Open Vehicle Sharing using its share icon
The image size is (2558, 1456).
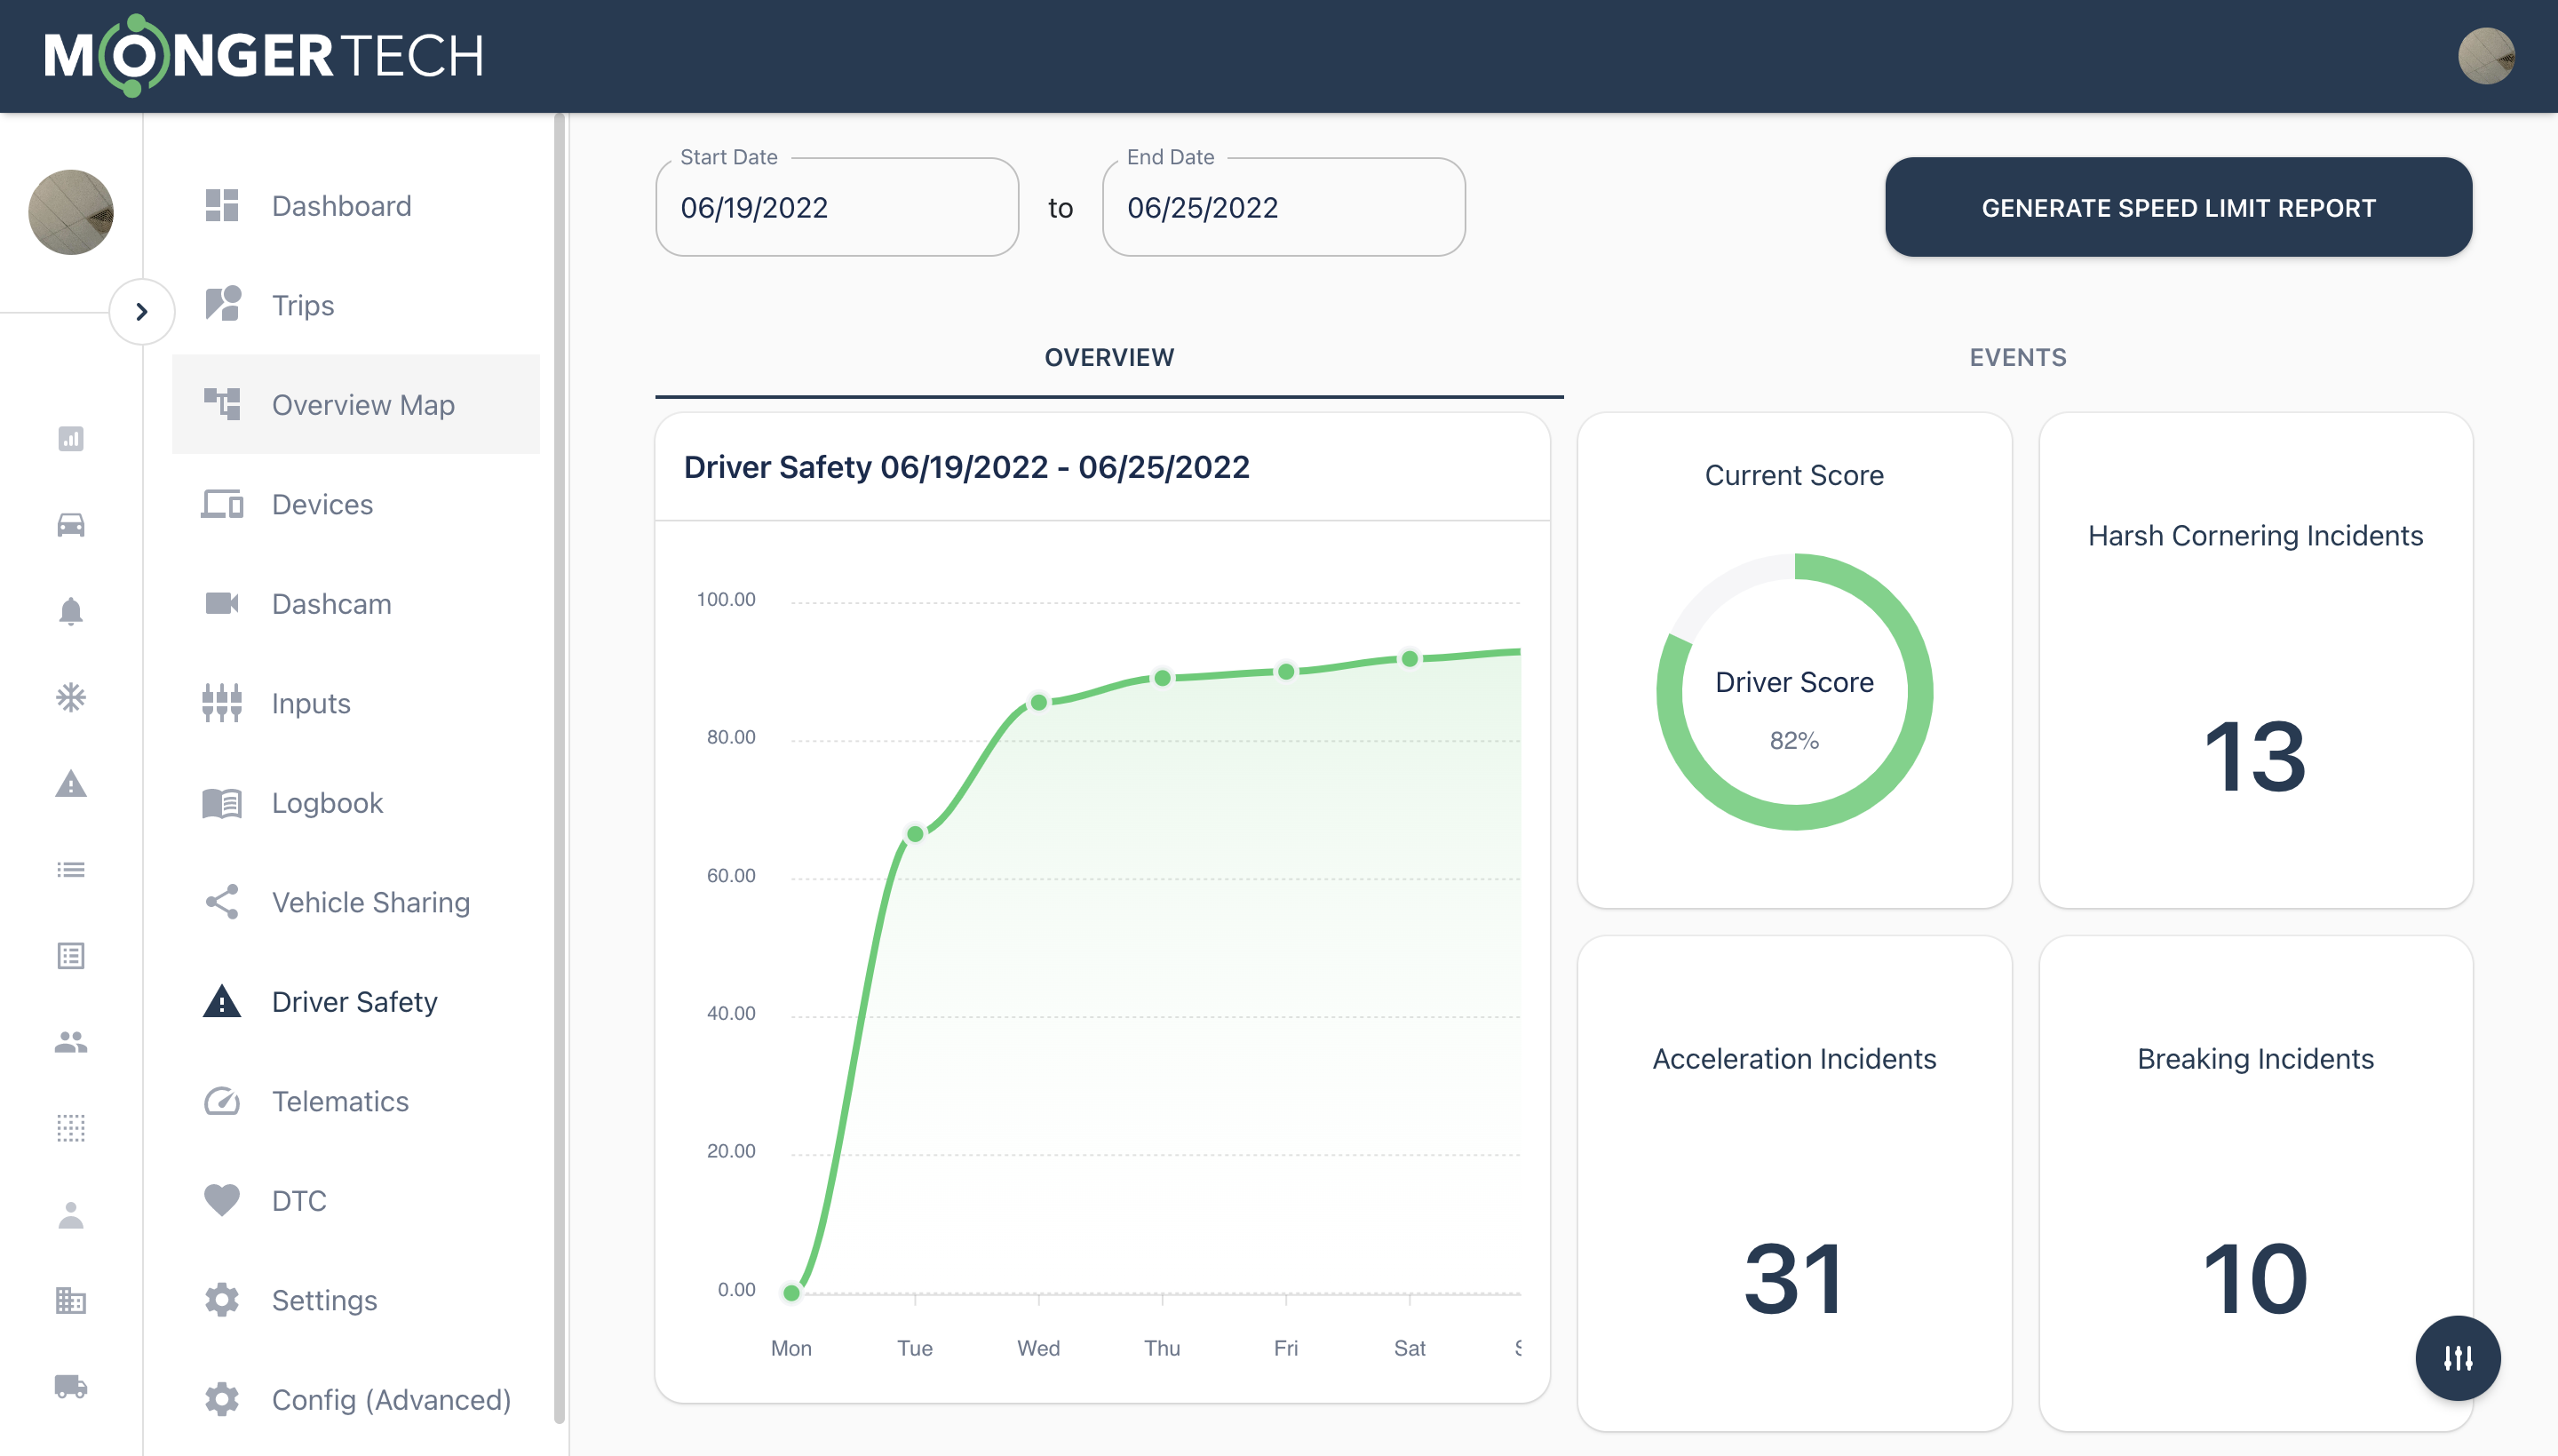[221, 901]
